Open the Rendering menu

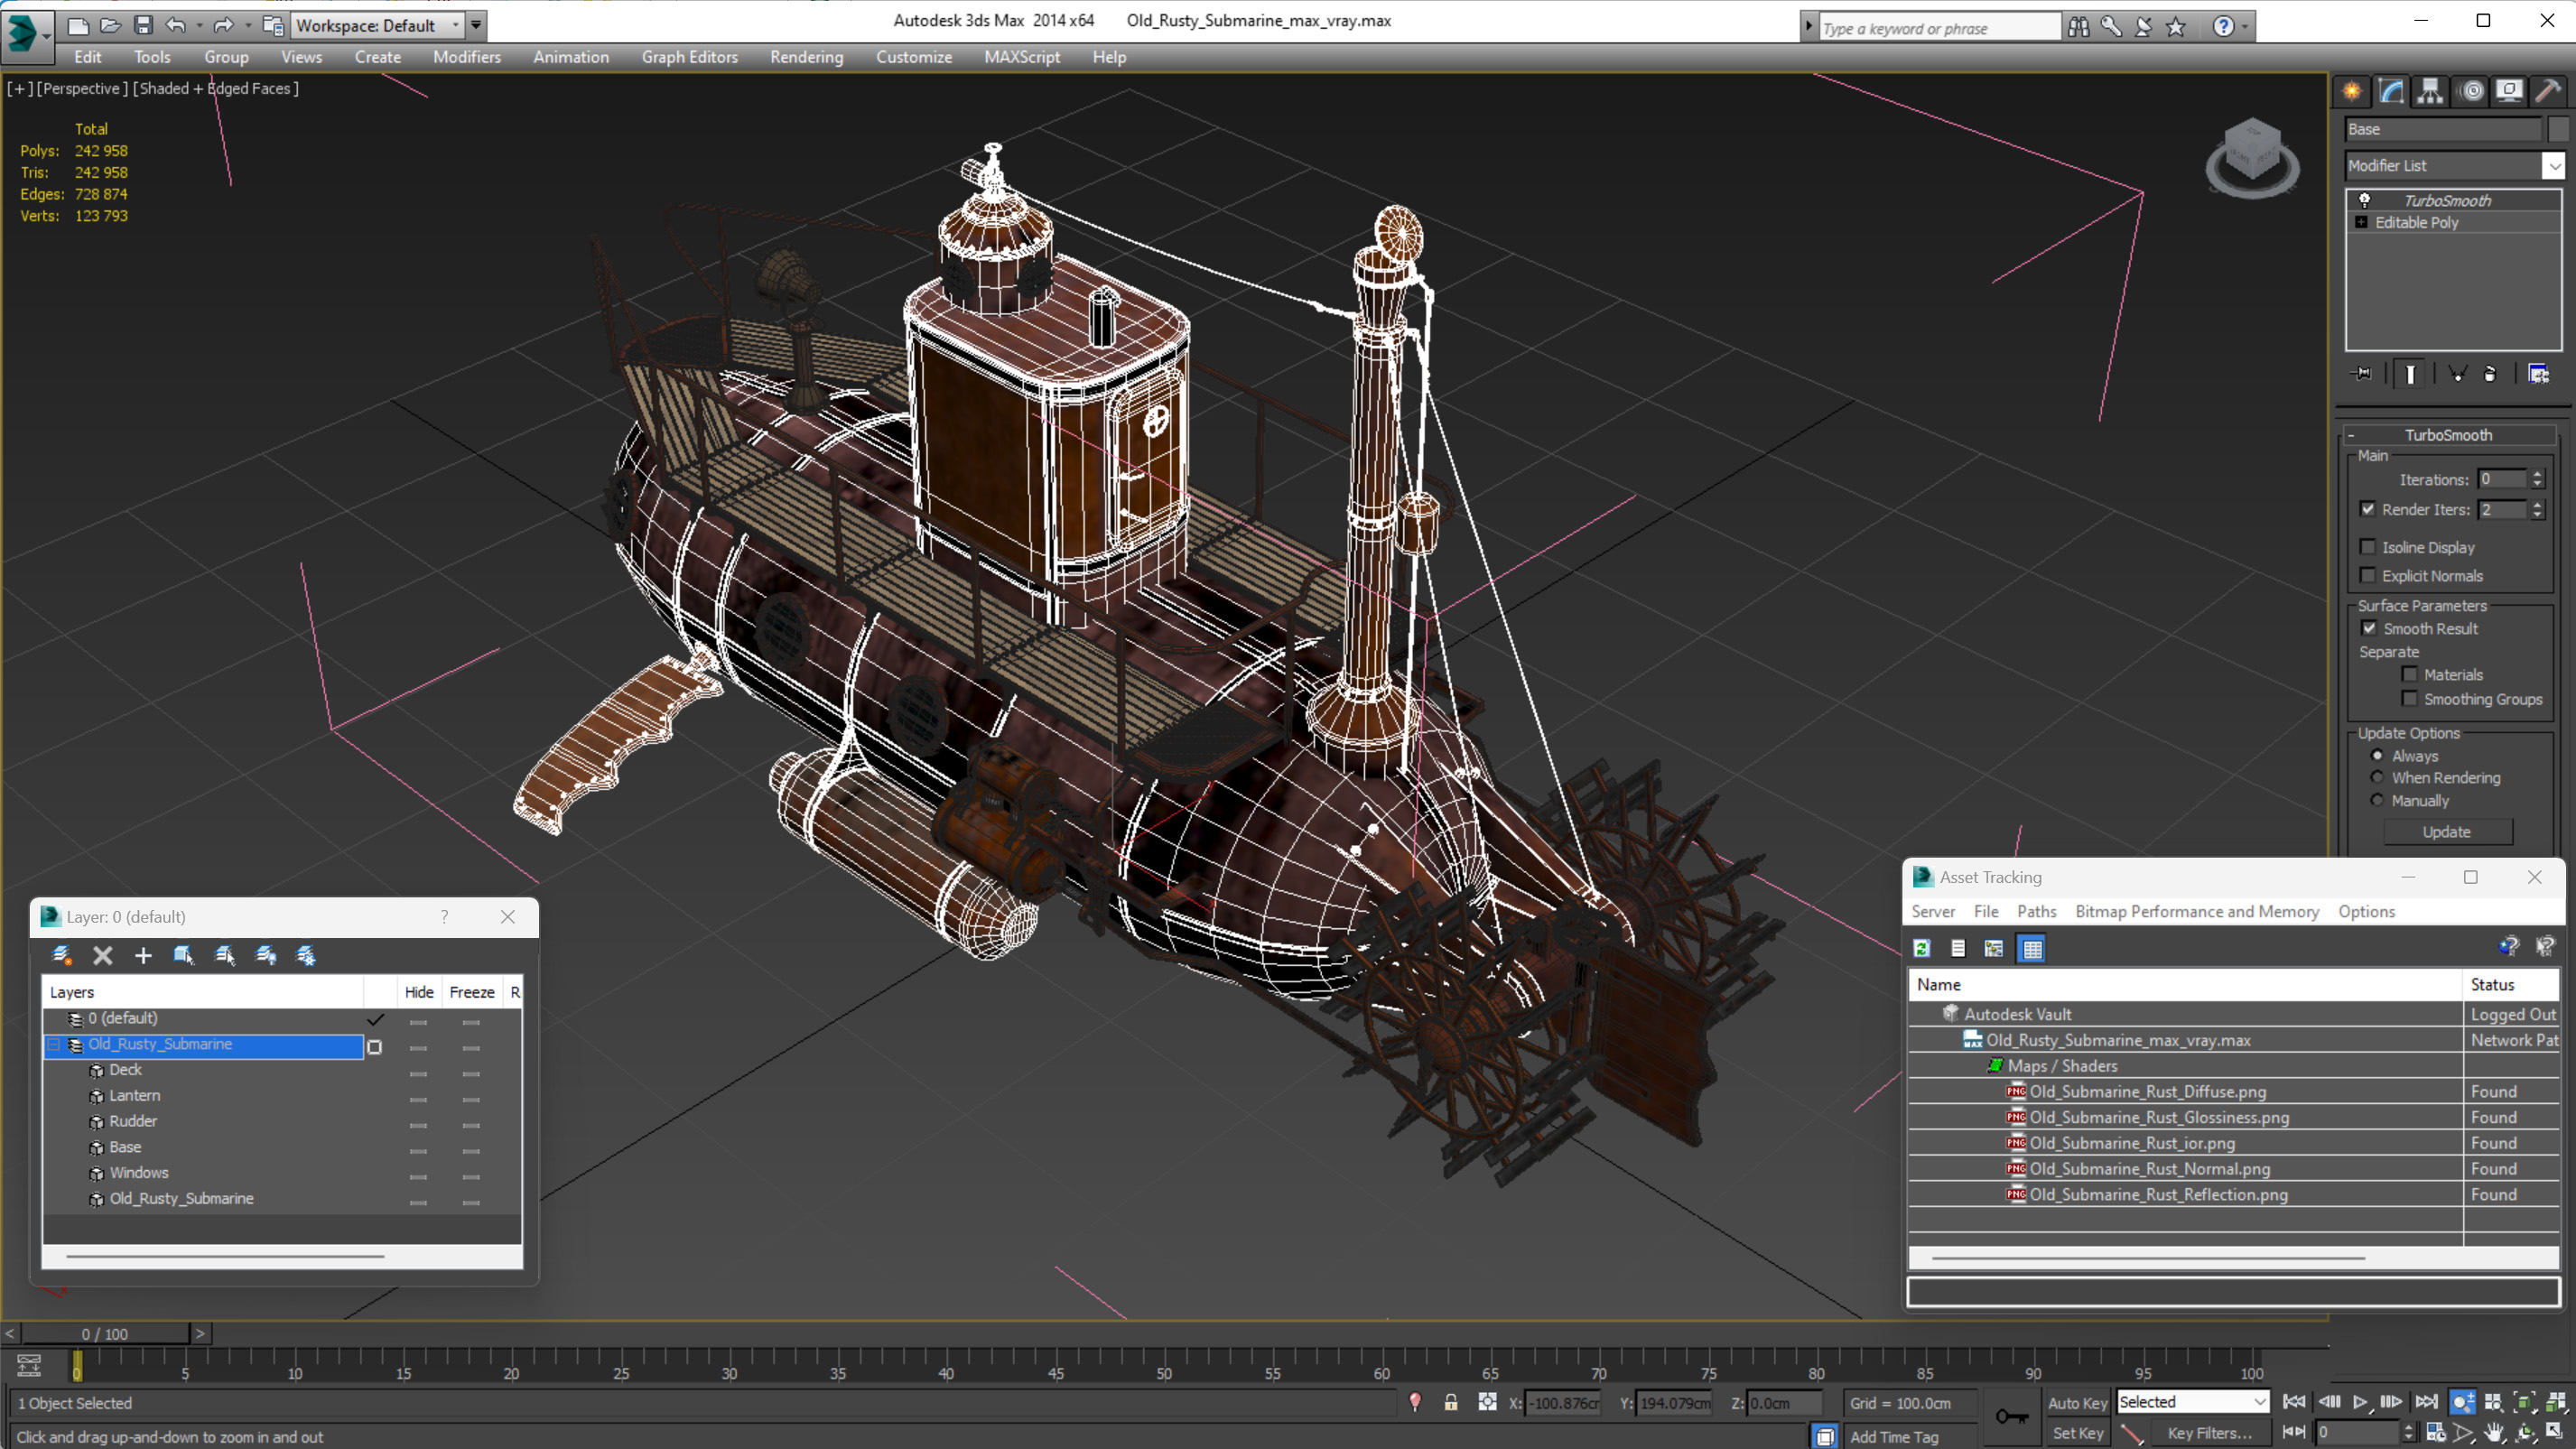[806, 57]
